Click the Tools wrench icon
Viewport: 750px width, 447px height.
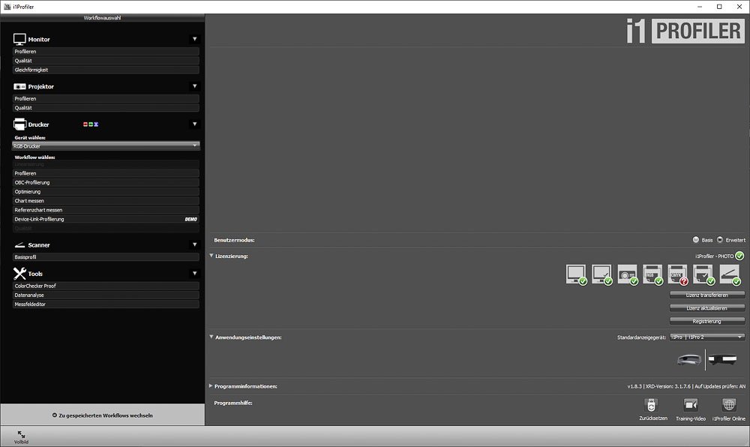pos(19,274)
